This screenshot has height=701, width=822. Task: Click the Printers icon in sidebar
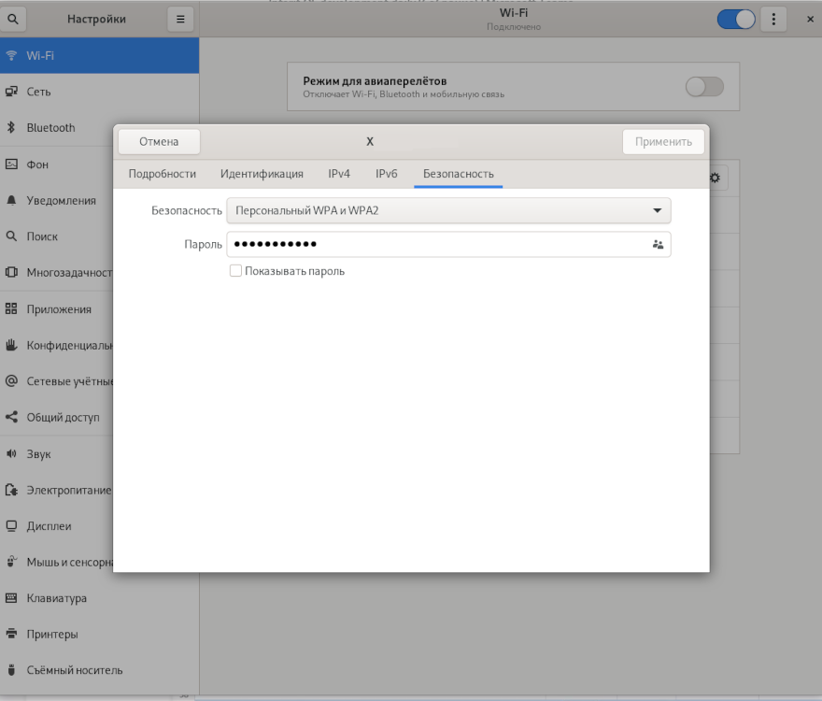click(x=11, y=635)
